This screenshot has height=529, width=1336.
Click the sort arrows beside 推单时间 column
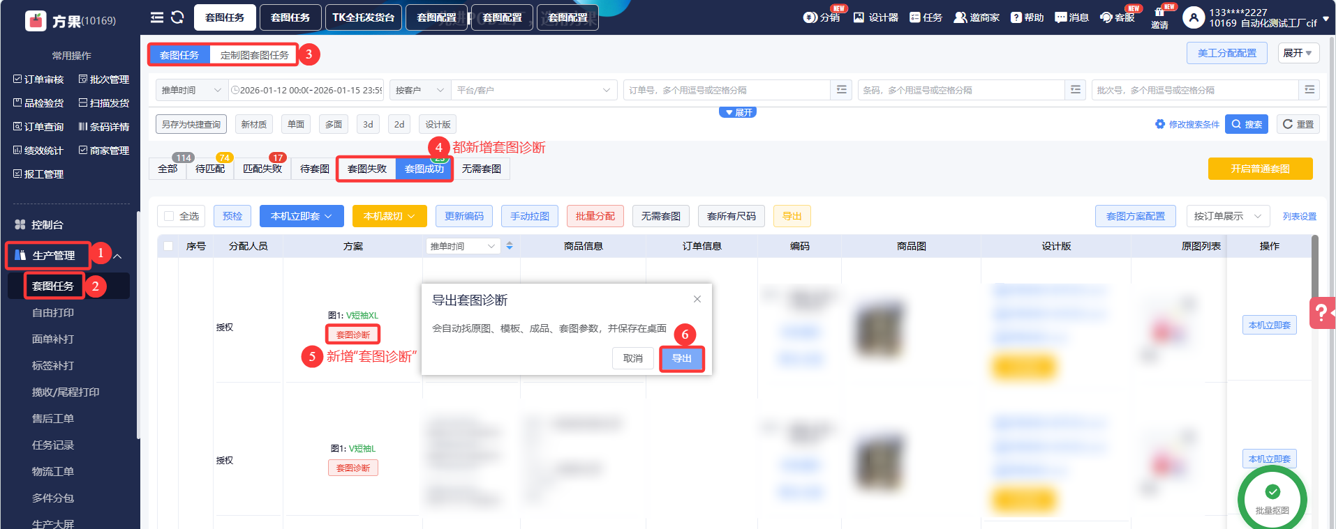[x=510, y=246]
